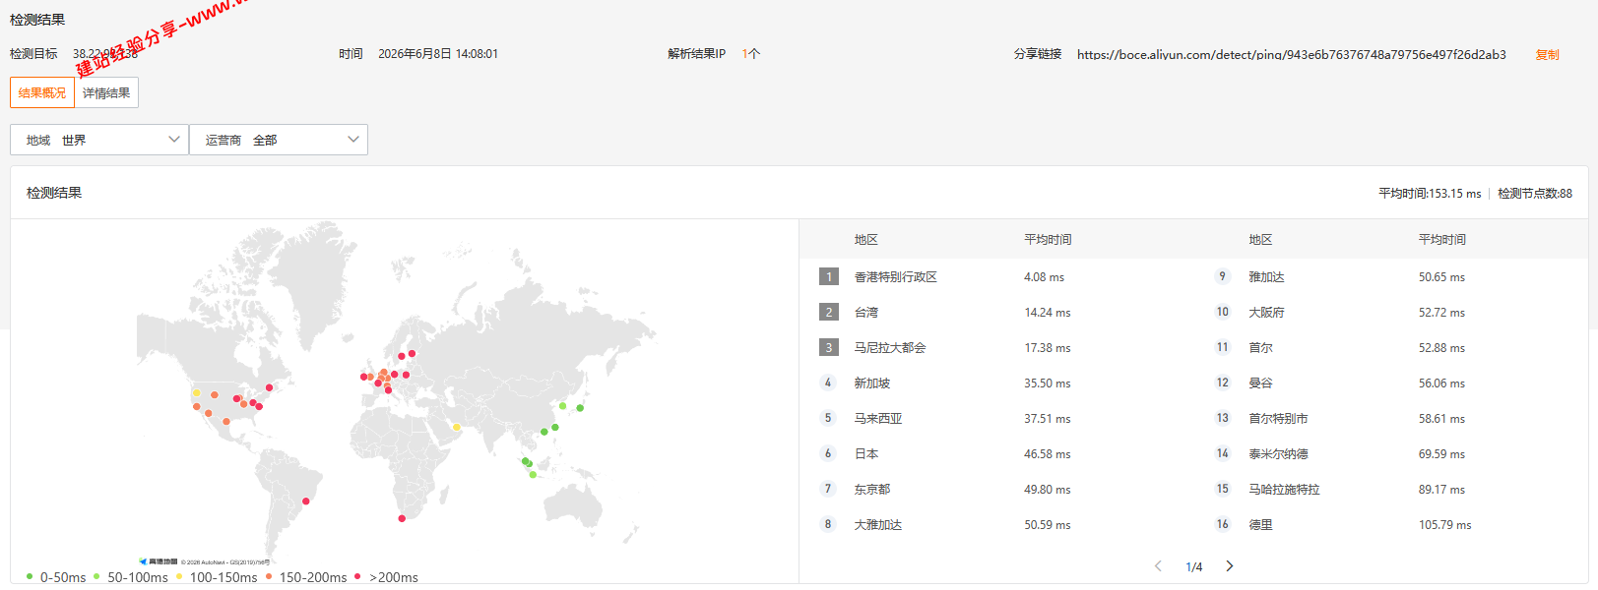The height and width of the screenshot is (590, 1598).
Task: Click the 马来西亚 region name
Action: coord(878,419)
